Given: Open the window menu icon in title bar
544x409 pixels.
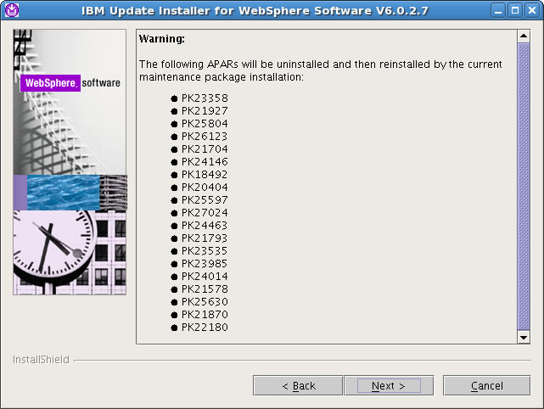Looking at the screenshot, I should click(x=12, y=10).
